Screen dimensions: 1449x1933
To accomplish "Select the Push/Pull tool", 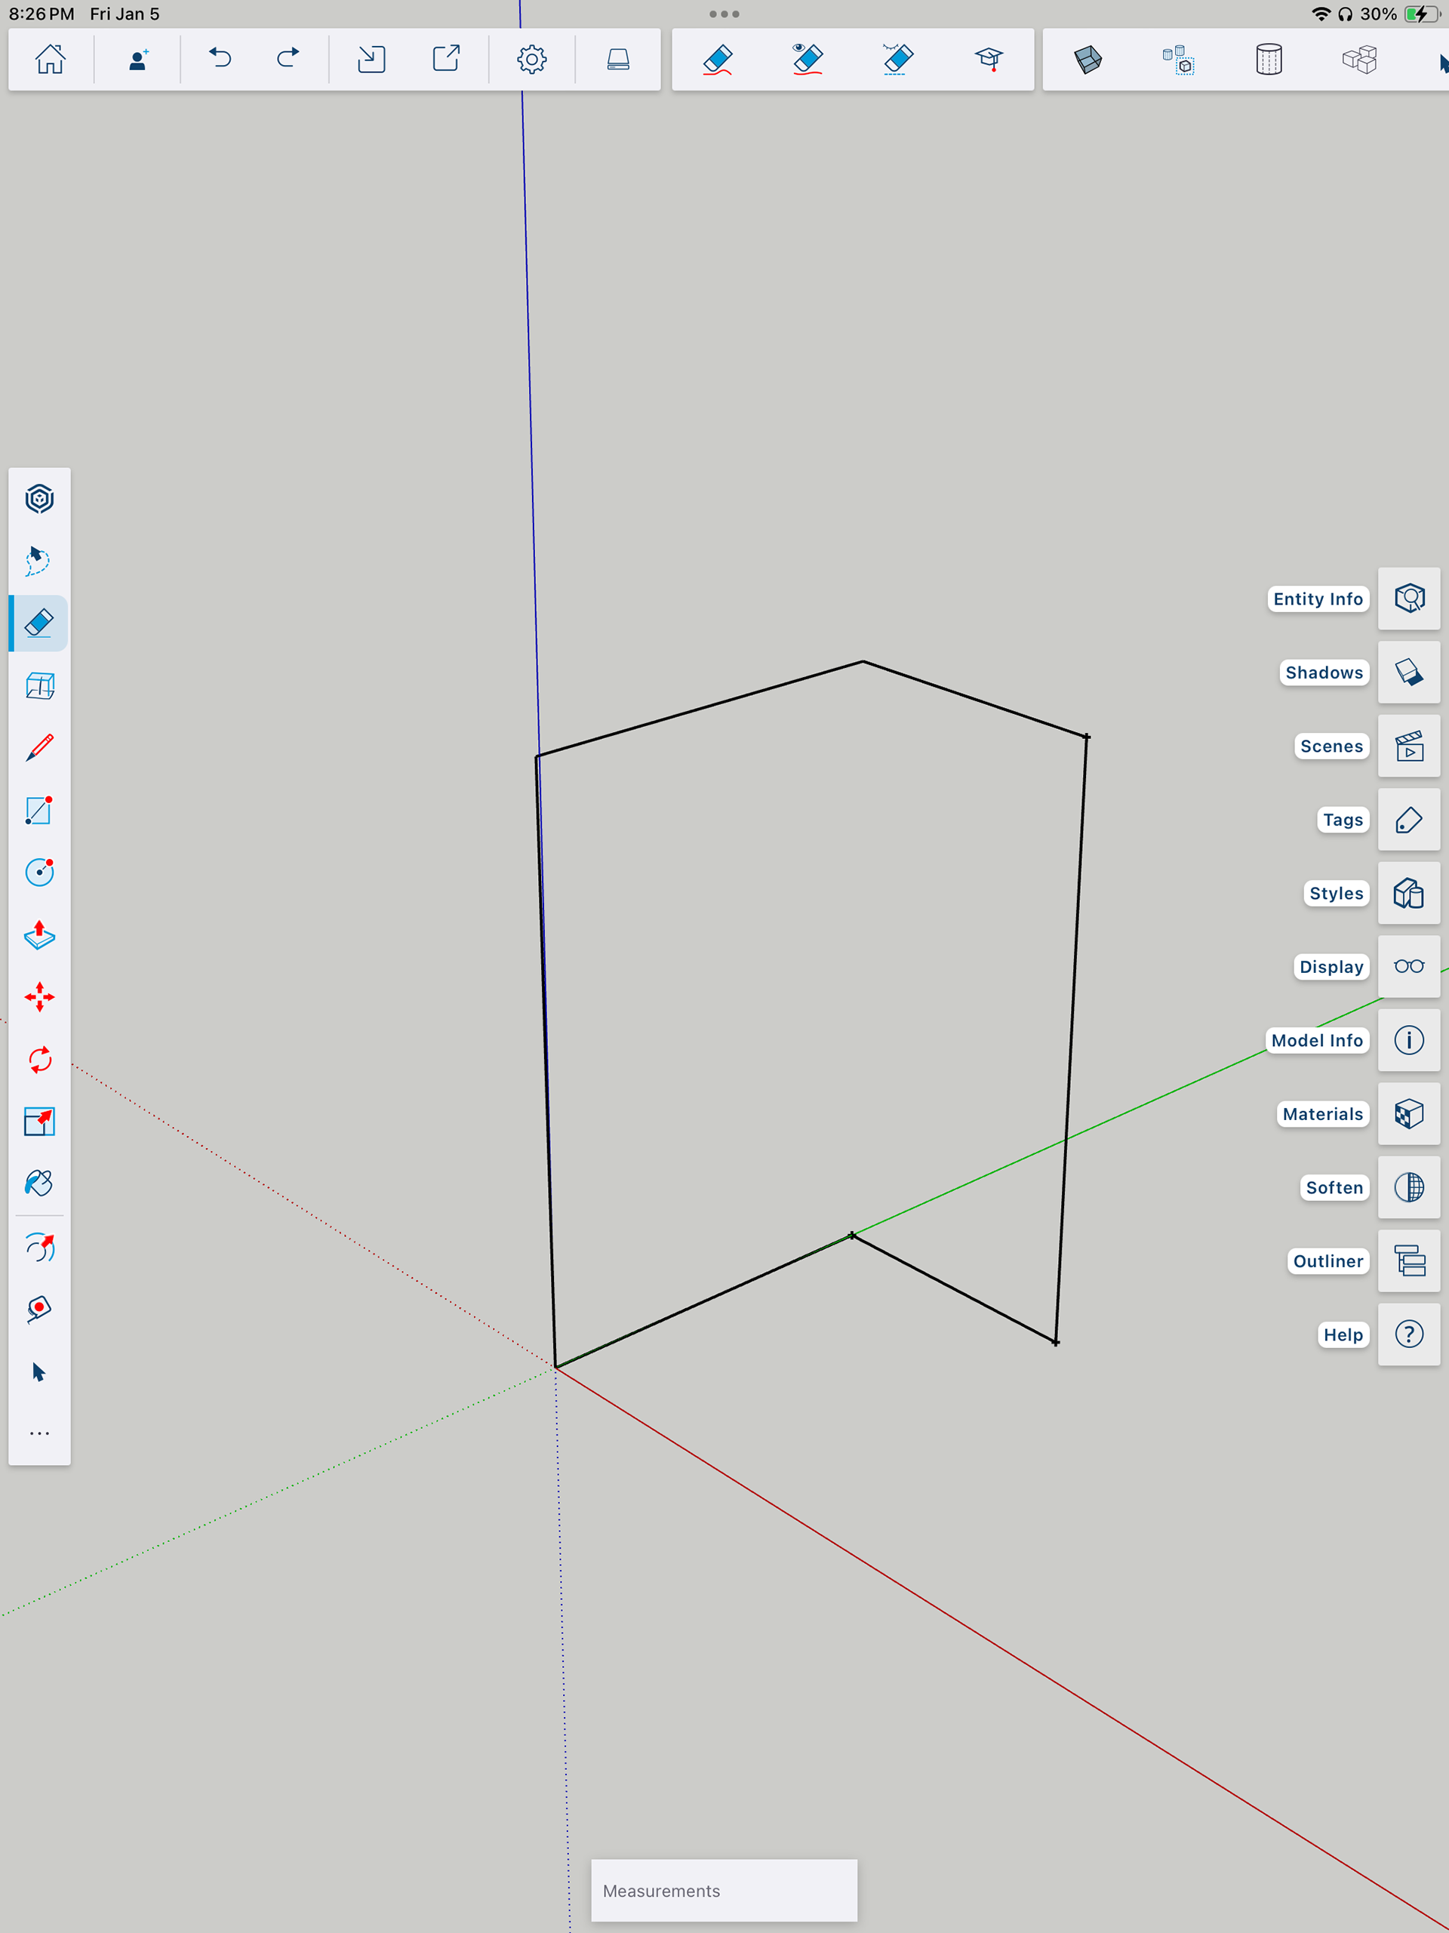I will 39,935.
